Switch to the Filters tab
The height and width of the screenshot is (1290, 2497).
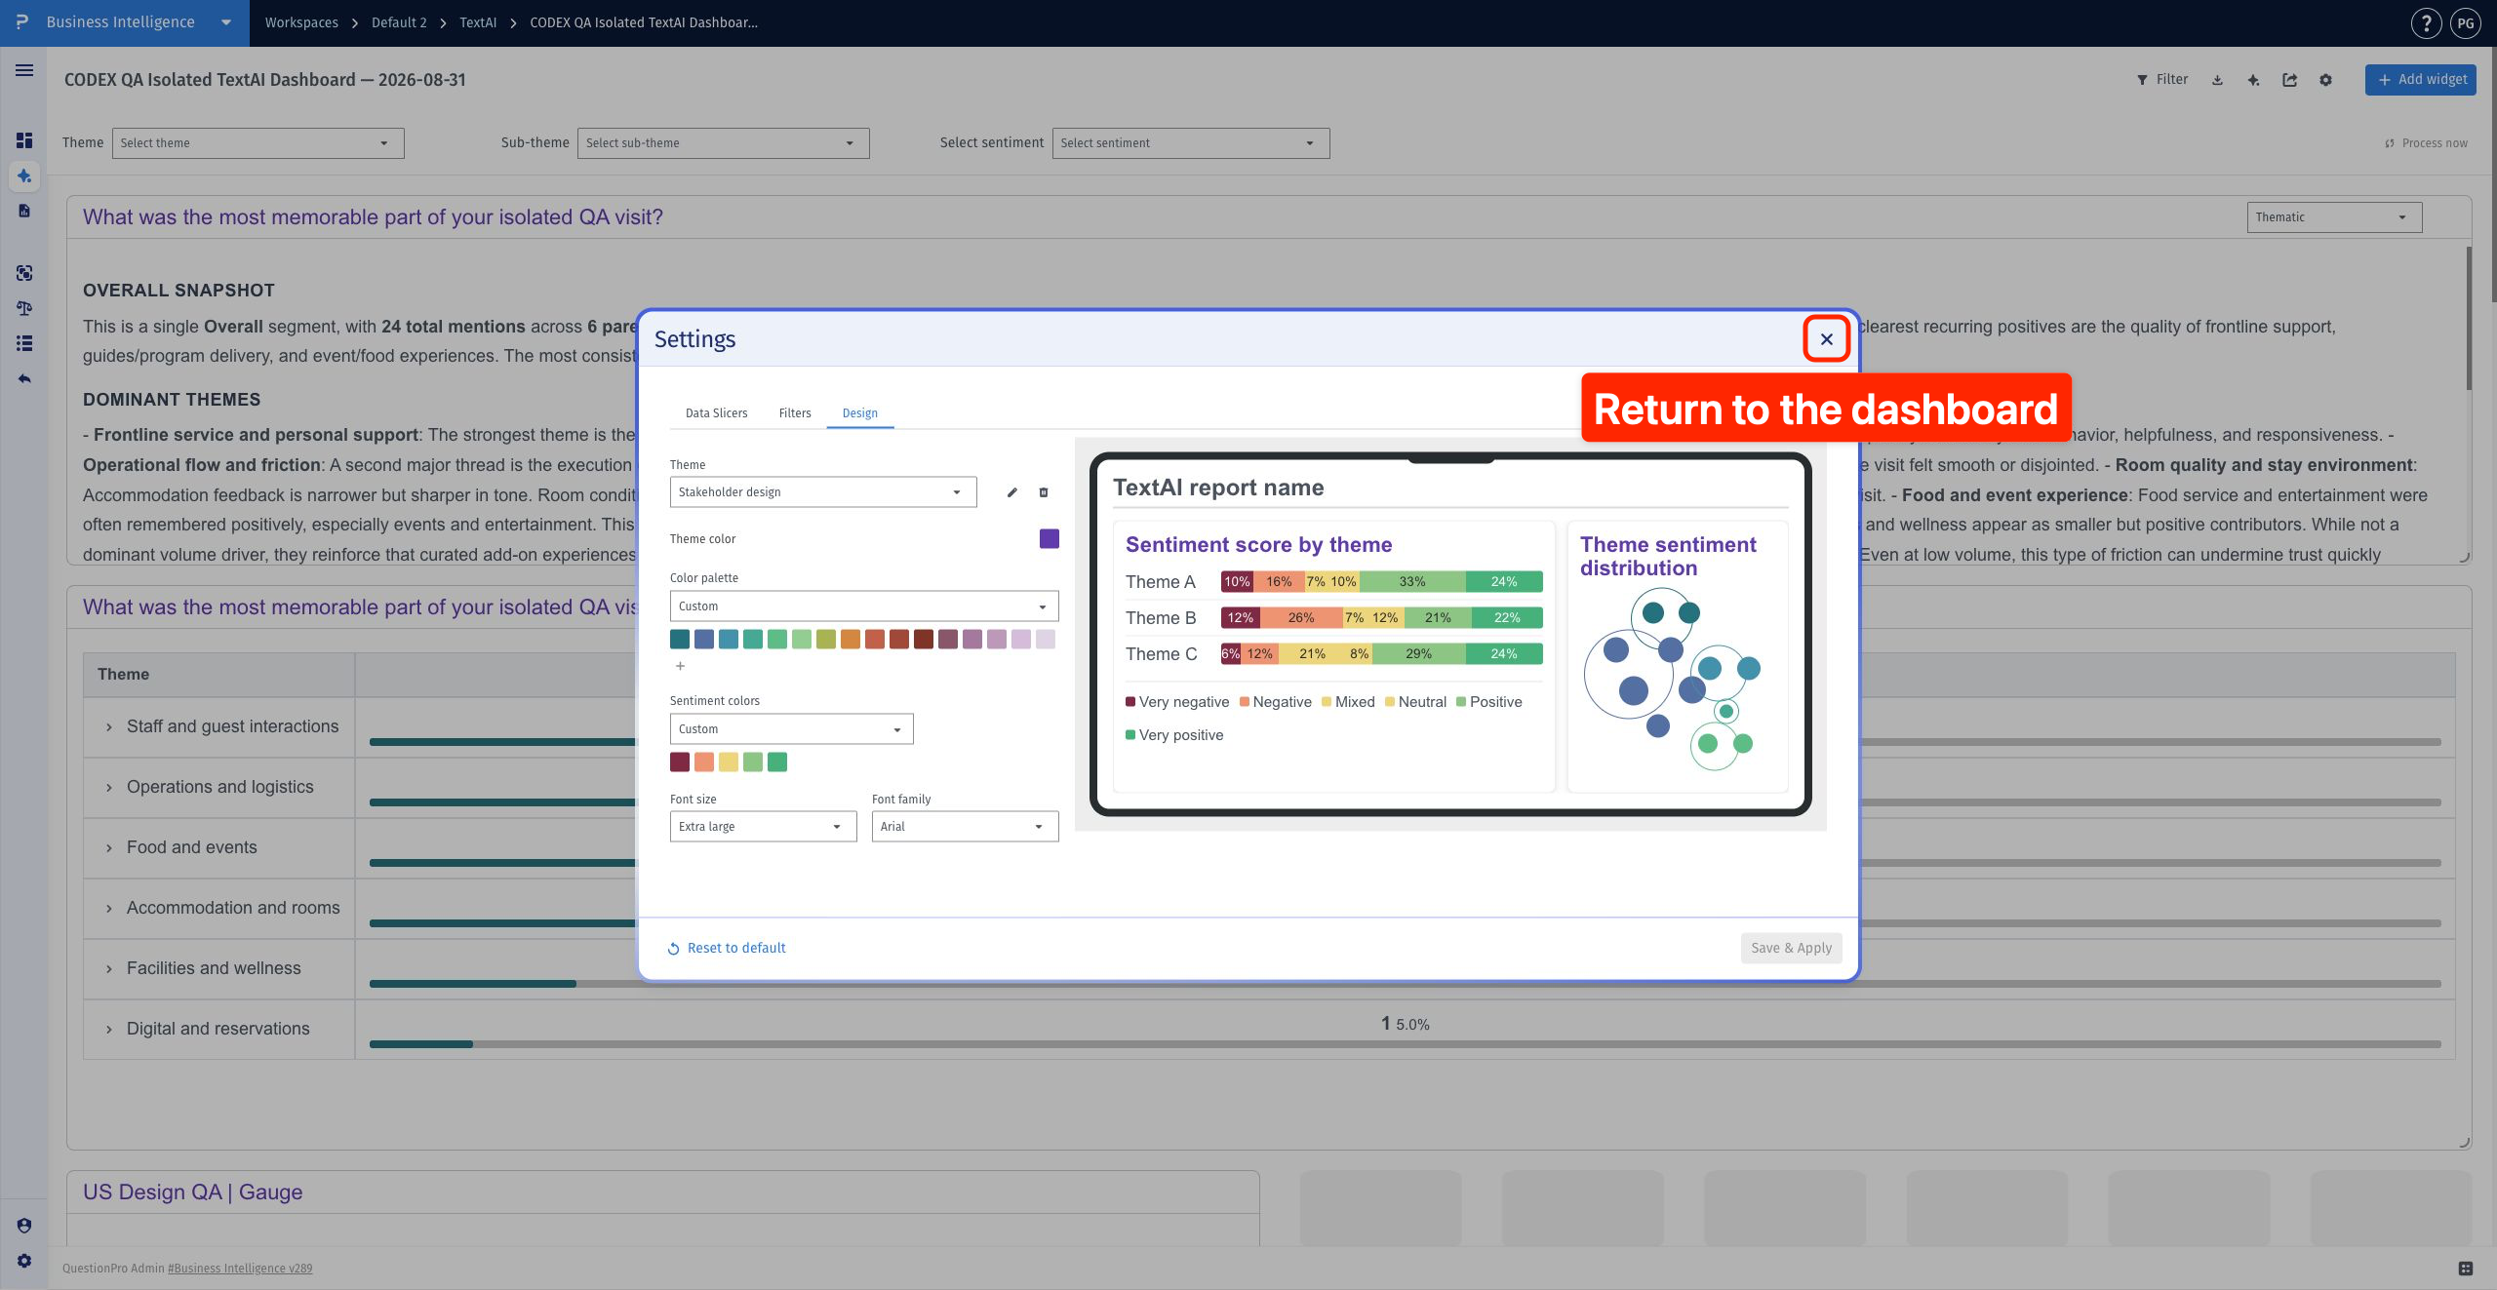(795, 413)
